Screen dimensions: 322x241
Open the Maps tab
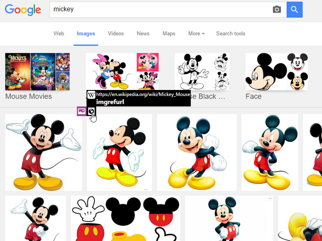pyautogui.click(x=169, y=34)
